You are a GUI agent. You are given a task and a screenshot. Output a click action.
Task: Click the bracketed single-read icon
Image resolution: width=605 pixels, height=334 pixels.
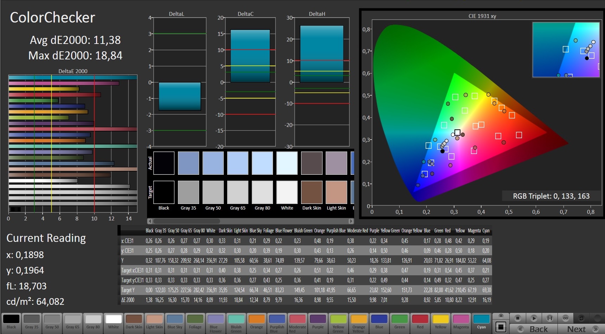[x=549, y=318]
